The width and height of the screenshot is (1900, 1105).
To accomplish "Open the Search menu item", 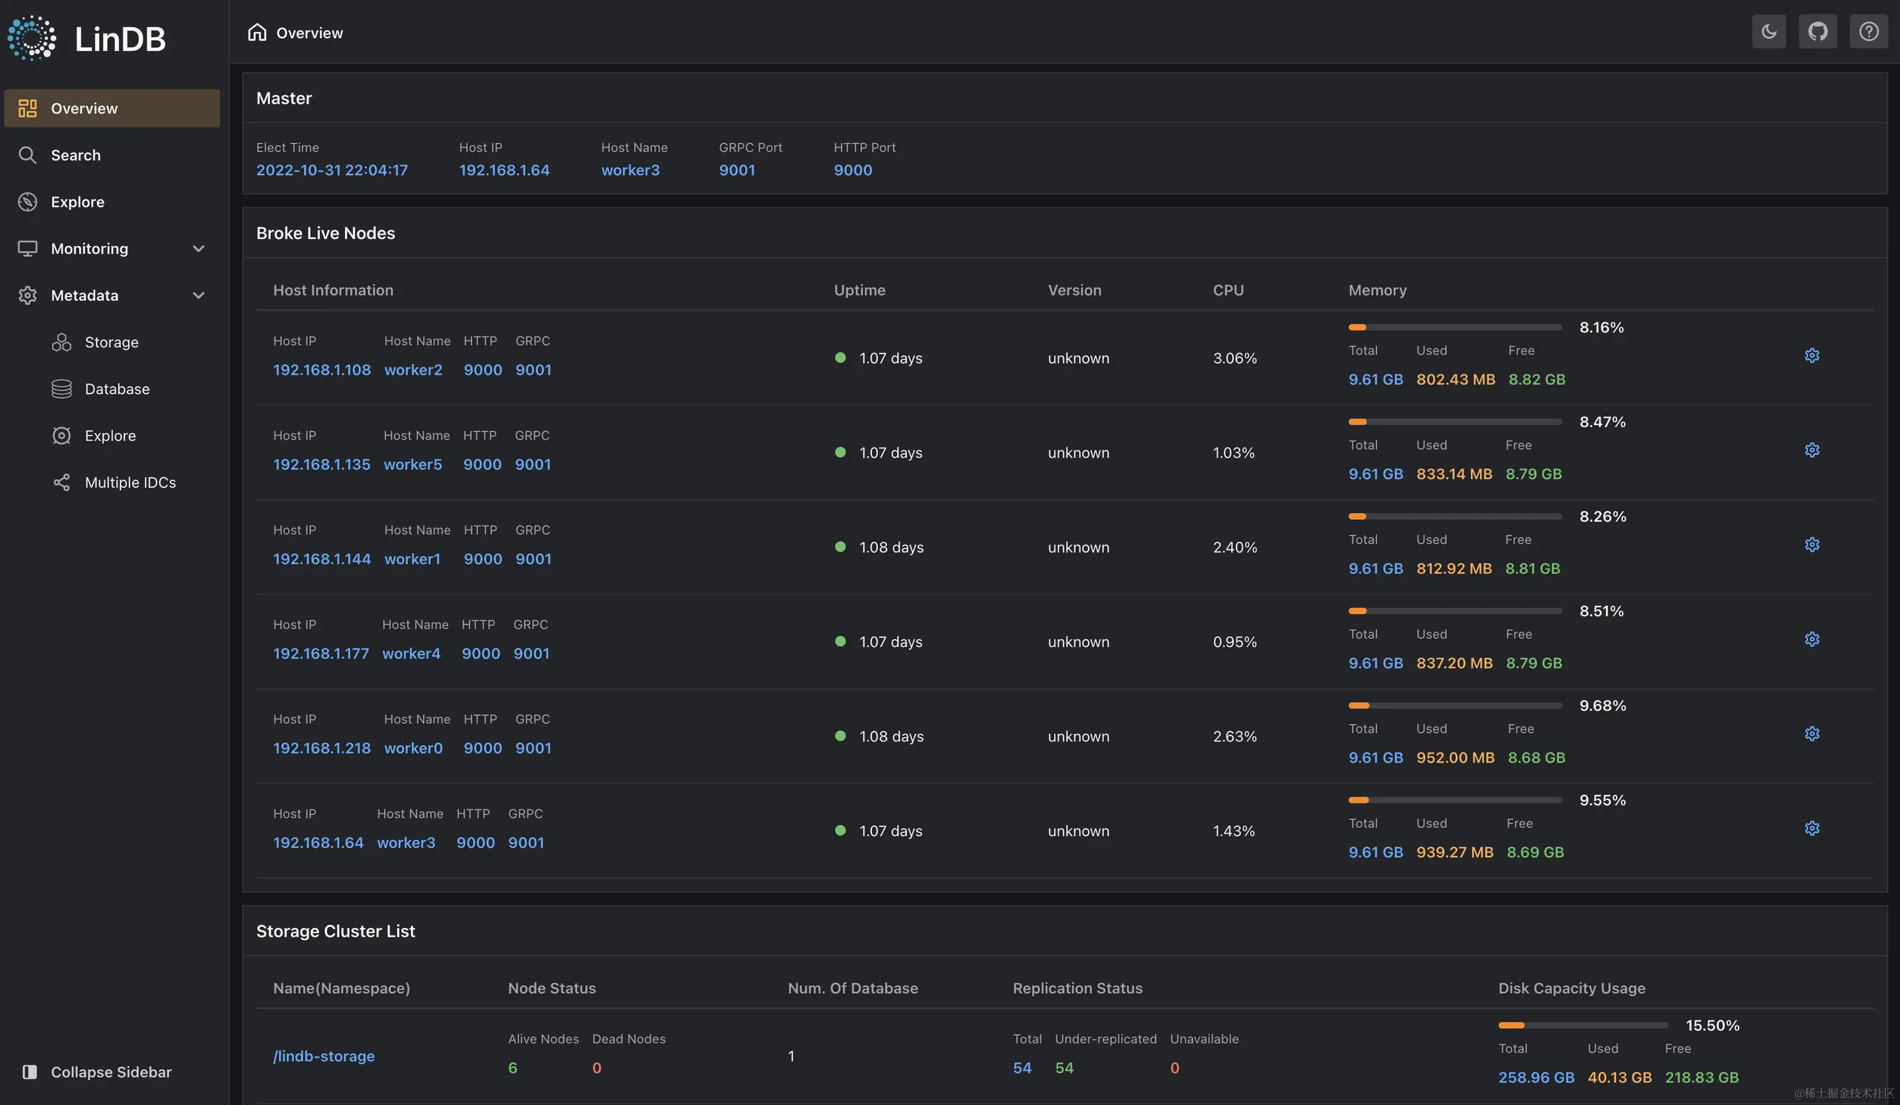I will click(x=75, y=155).
